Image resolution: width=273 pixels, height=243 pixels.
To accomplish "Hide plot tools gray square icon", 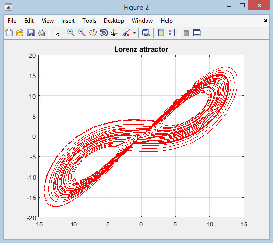I will (x=186, y=33).
